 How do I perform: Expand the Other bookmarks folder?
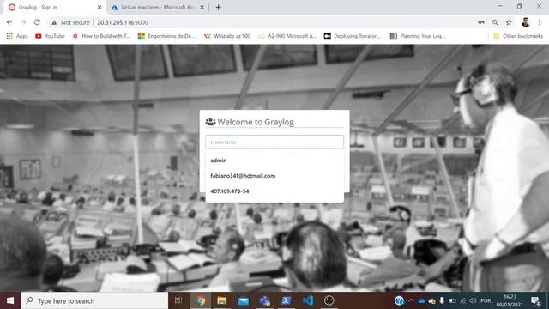518,36
